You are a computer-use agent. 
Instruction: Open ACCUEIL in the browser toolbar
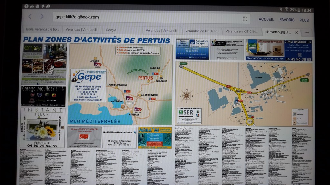point(266,19)
